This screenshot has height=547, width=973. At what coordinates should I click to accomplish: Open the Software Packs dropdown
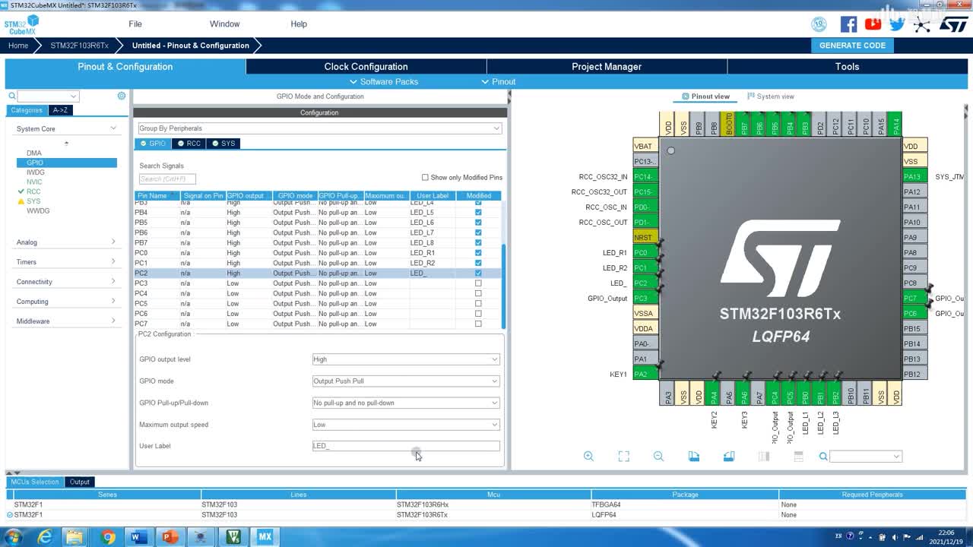(384, 81)
